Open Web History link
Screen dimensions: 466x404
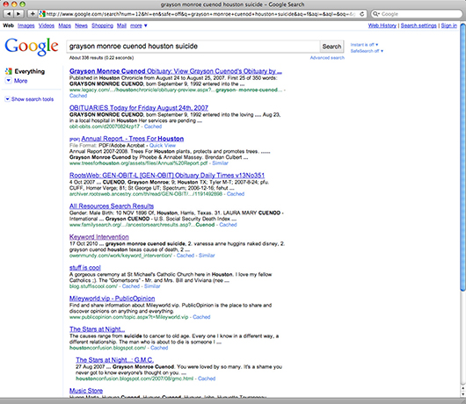pyautogui.click(x=382, y=25)
